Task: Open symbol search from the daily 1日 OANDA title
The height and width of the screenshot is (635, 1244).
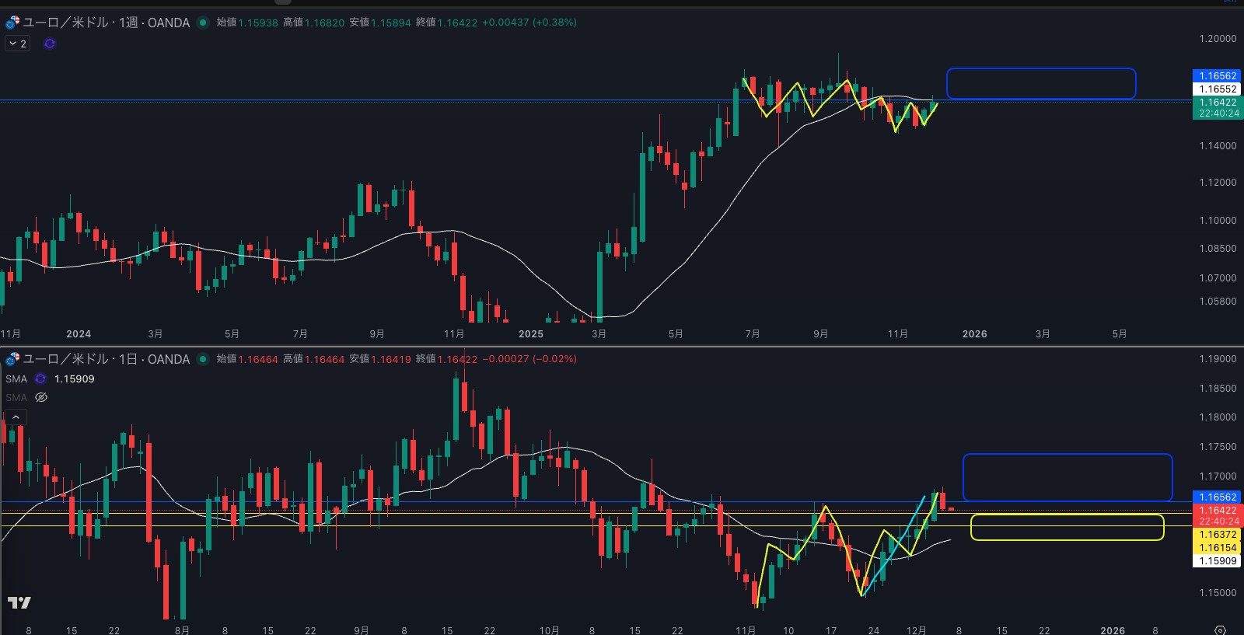Action: tap(106, 359)
